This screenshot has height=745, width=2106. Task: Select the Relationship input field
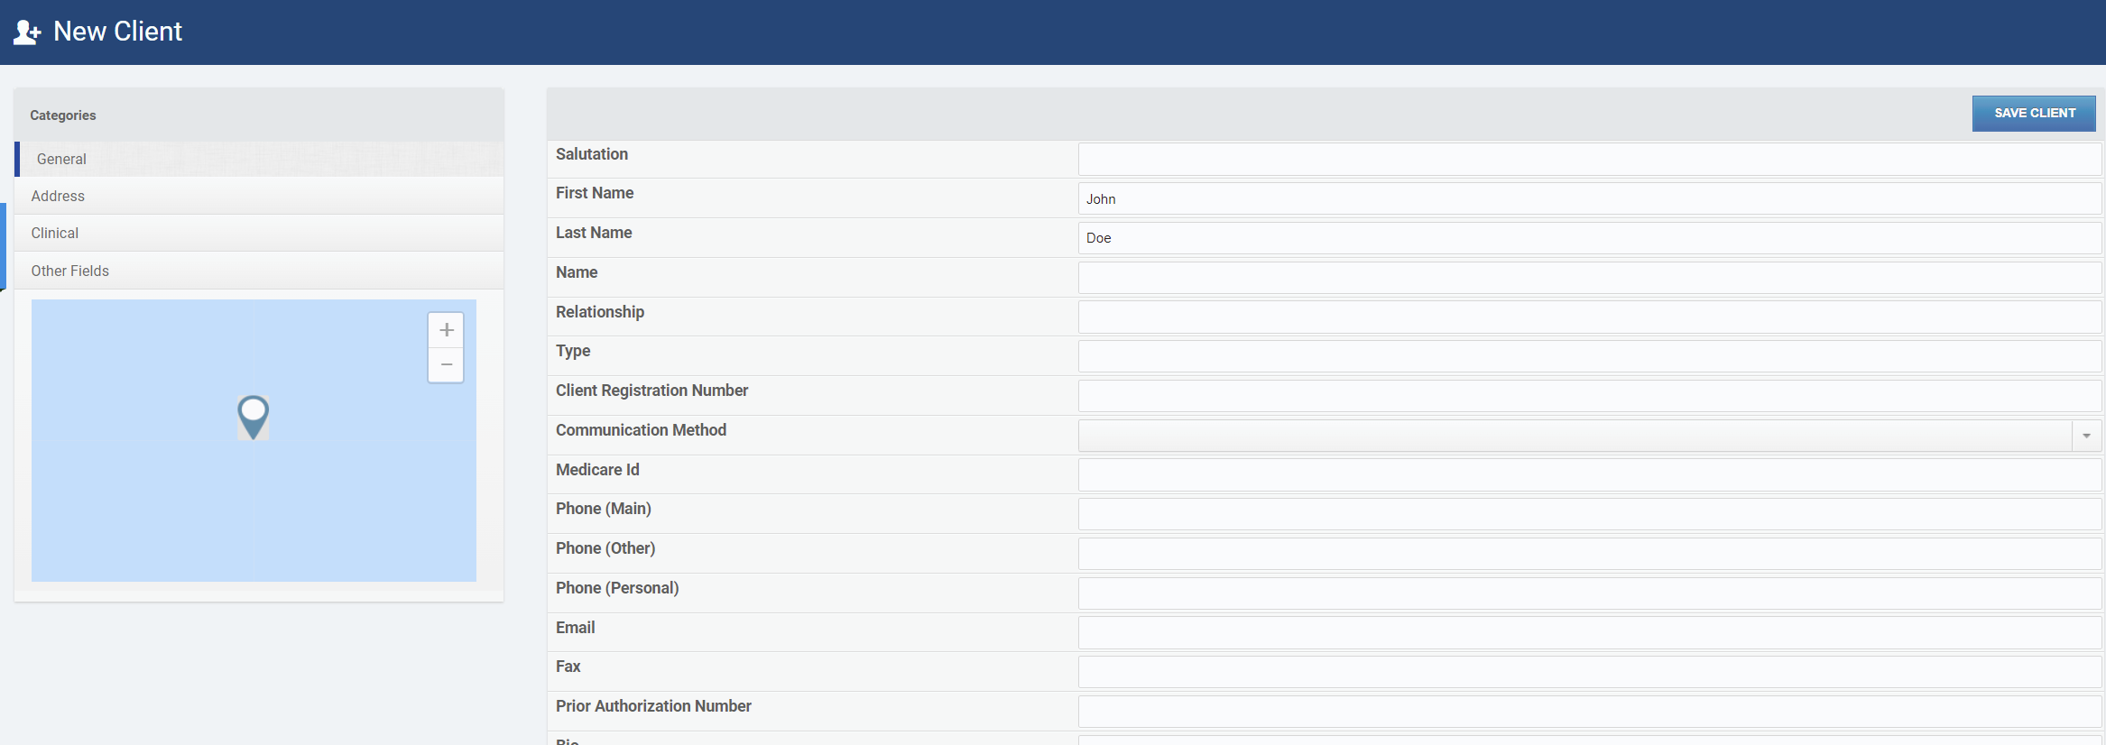coord(1588,317)
